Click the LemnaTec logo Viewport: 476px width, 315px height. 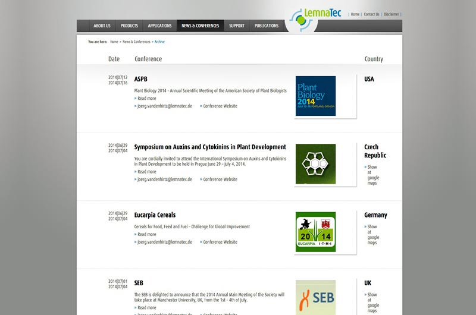point(315,17)
